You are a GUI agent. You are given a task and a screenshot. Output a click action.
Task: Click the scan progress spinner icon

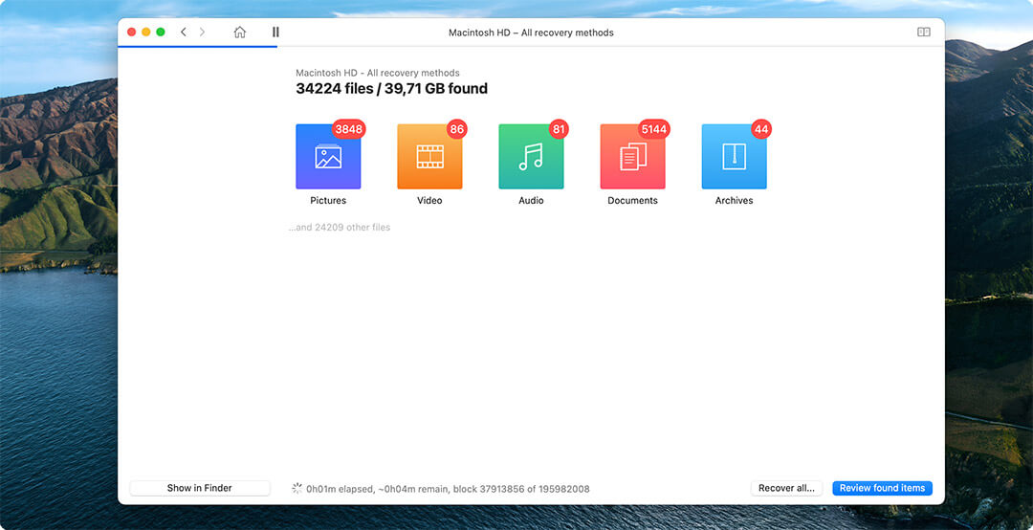point(297,489)
